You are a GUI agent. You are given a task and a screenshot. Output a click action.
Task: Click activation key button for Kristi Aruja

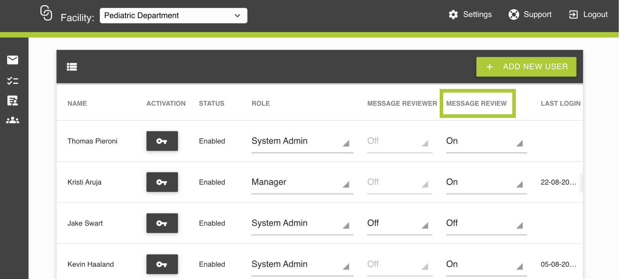162,182
